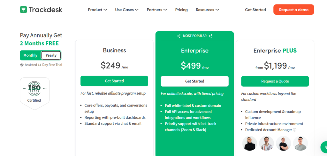327x156 pixels.
Task: Click Get Started under the Enterprise plan
Action: (x=194, y=81)
